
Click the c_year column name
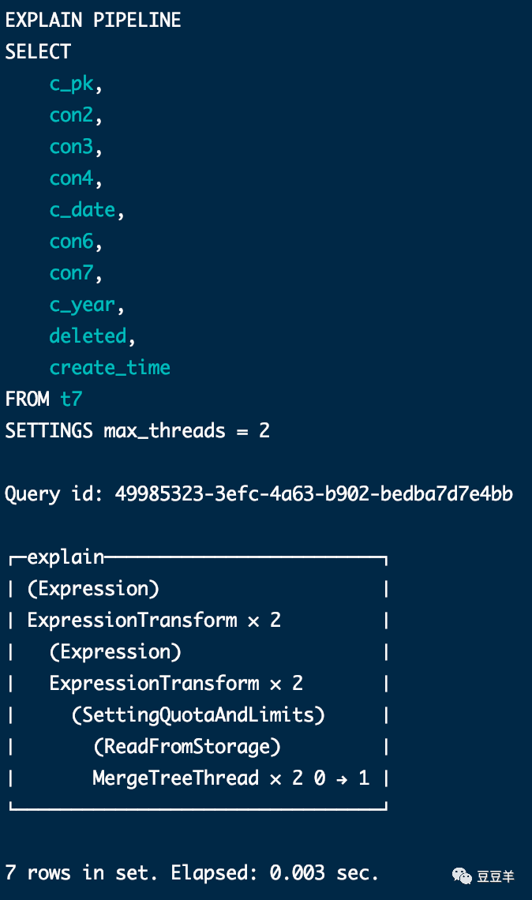tap(83, 305)
